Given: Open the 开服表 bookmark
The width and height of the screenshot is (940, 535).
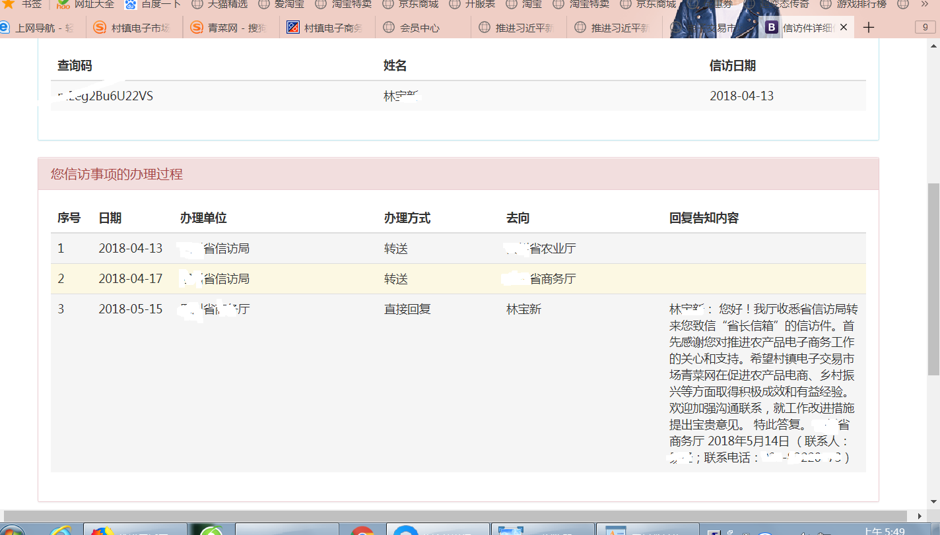Looking at the screenshot, I should (x=472, y=3).
